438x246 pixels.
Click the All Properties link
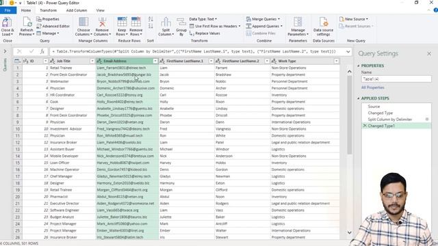click(372, 87)
